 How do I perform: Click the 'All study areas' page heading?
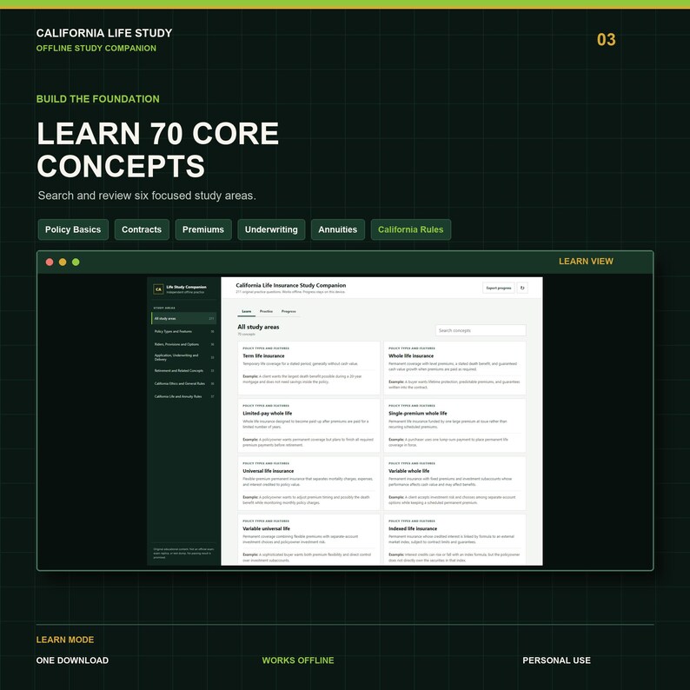[258, 327]
